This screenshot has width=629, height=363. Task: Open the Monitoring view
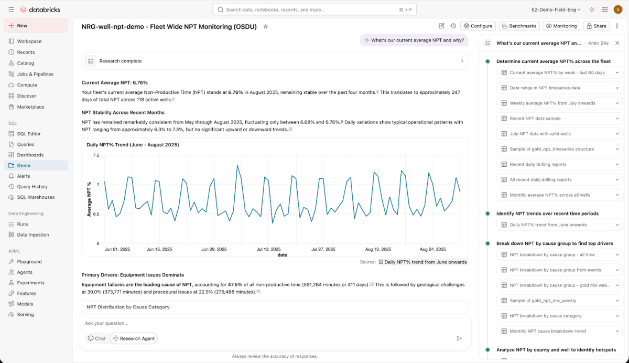(561, 26)
